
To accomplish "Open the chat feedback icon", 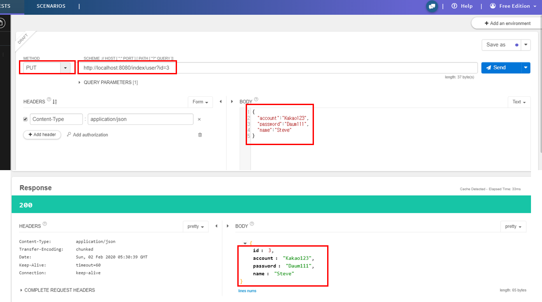I will (x=432, y=6).
